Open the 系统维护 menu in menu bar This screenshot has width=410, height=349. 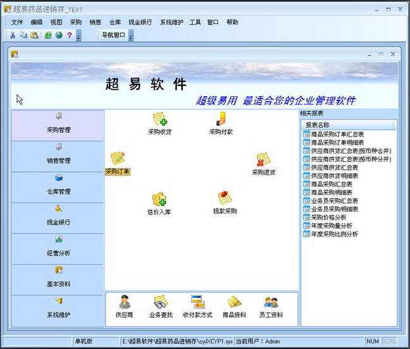(x=172, y=22)
